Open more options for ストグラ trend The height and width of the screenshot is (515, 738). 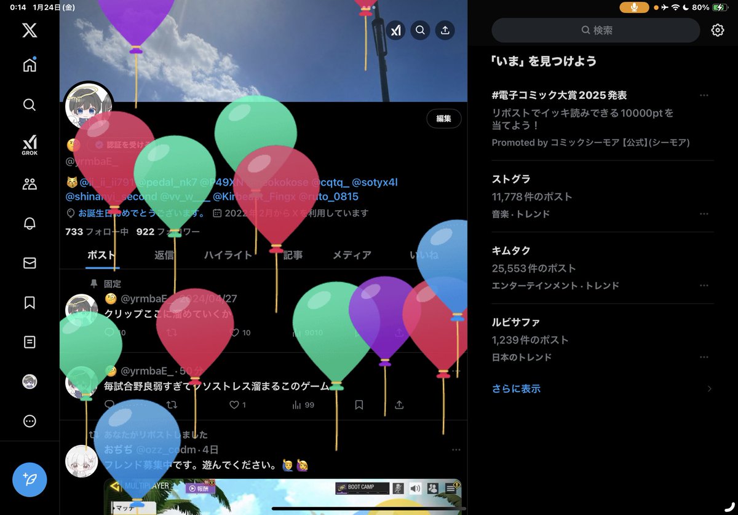tap(704, 214)
